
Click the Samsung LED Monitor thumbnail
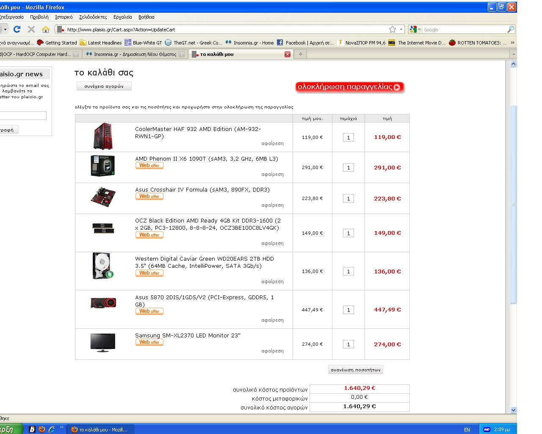pos(102,342)
